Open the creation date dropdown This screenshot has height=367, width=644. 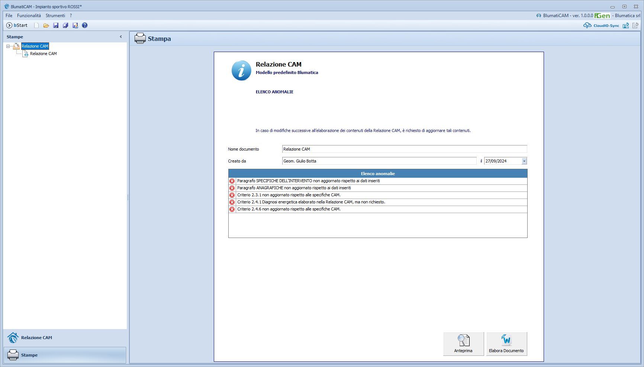pyautogui.click(x=524, y=161)
